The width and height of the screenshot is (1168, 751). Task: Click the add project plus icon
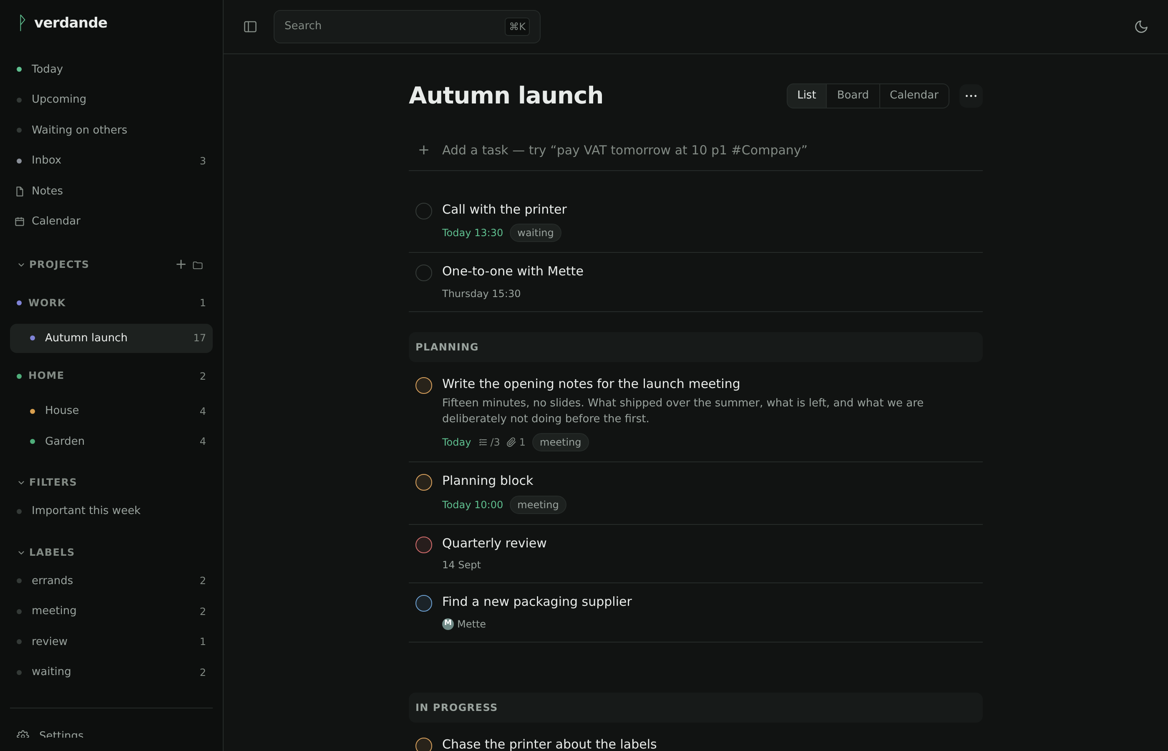tap(181, 265)
